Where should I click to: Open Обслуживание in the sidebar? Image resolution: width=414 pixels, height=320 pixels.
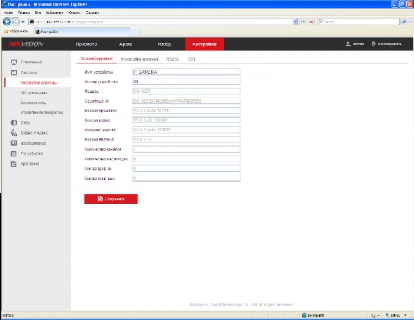(34, 92)
